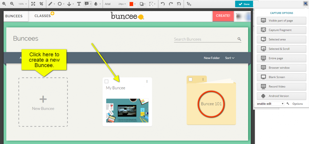Open the My Buncee thumbnail
Screen dimensions: 309x144
(x=127, y=110)
